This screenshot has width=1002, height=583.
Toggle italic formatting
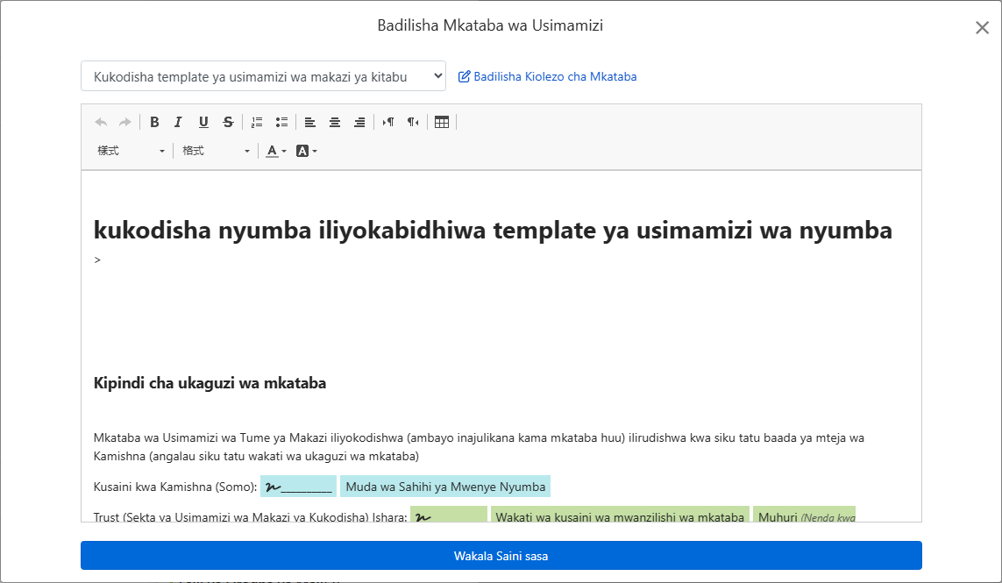pyautogui.click(x=178, y=122)
